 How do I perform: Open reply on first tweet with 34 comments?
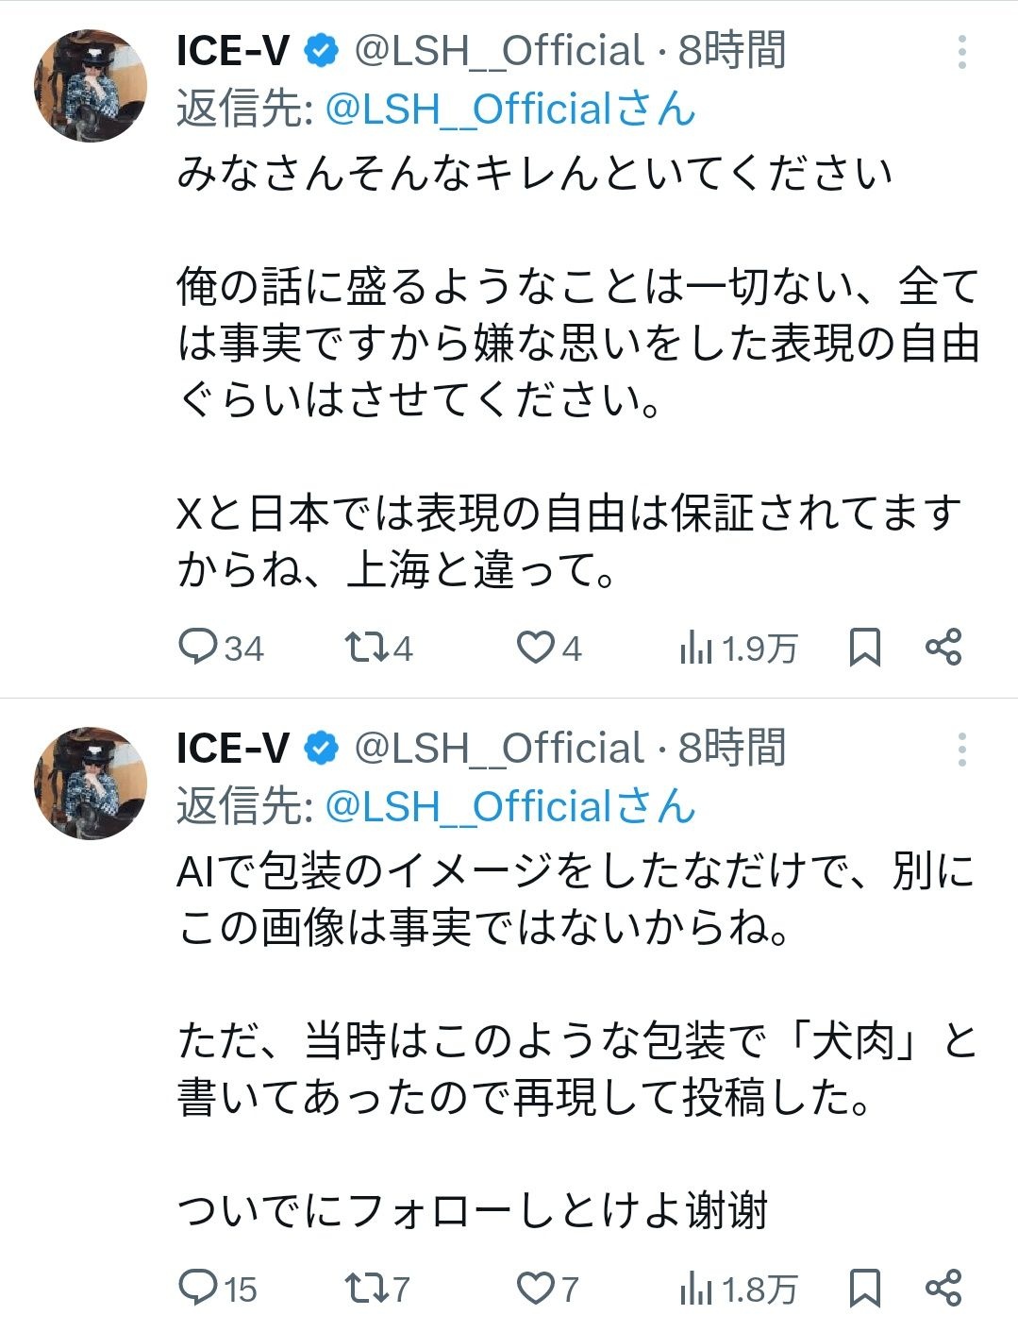[221, 648]
